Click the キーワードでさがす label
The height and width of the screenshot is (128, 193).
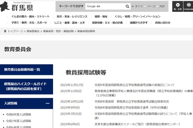[71, 6]
